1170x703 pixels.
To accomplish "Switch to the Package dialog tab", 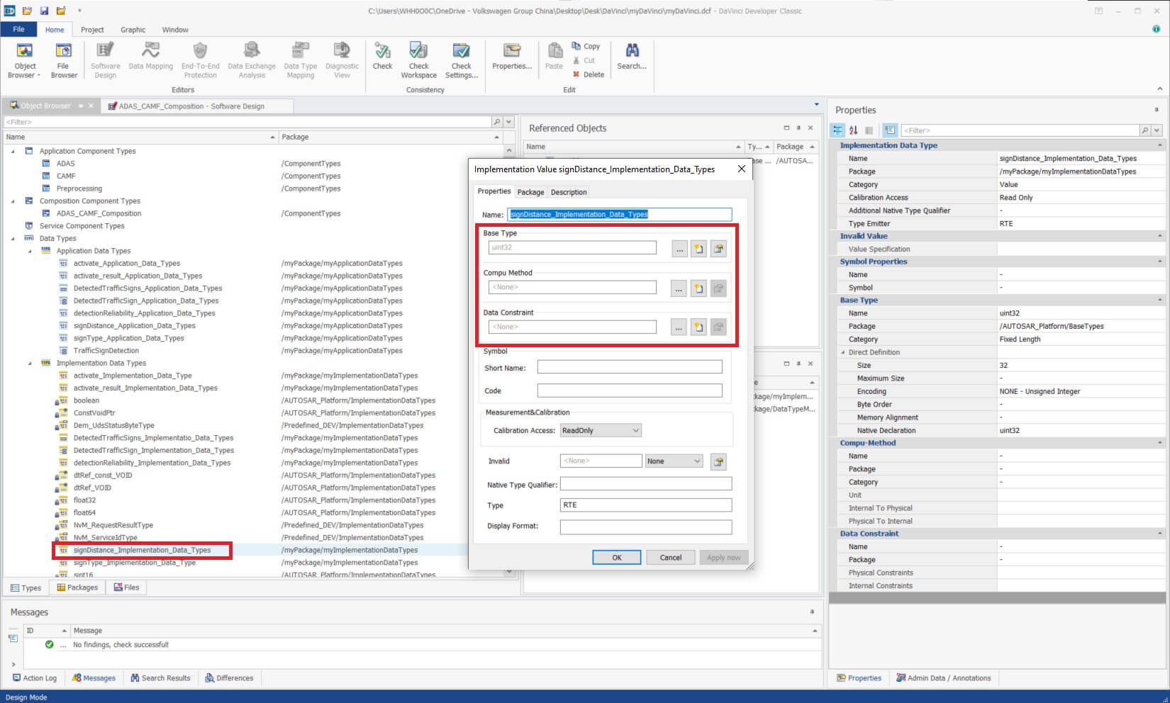I will coord(530,192).
